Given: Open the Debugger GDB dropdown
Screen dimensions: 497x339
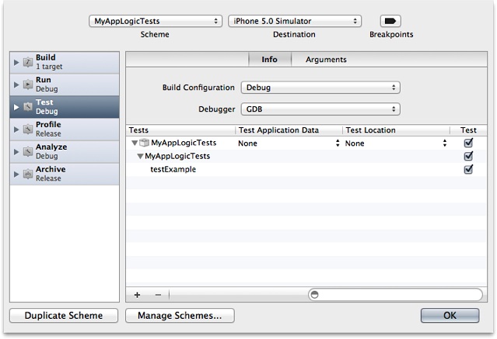Looking at the screenshot, I should coord(320,109).
